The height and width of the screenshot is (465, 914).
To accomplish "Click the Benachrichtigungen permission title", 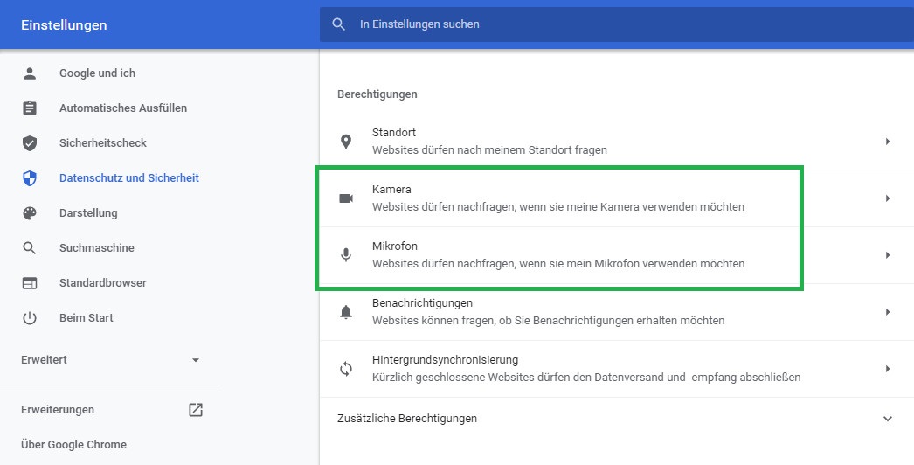I will [422, 302].
